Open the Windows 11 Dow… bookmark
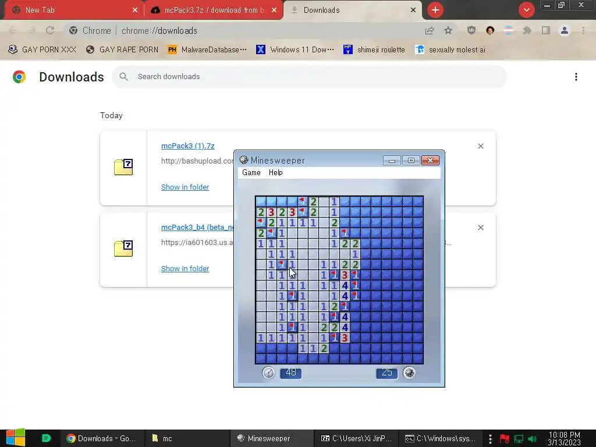The width and height of the screenshot is (596, 447). point(295,50)
